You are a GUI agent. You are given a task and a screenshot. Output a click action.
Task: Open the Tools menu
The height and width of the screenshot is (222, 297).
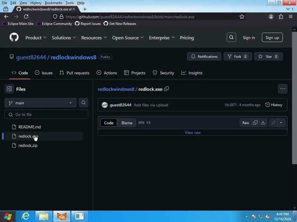coord(70,3)
